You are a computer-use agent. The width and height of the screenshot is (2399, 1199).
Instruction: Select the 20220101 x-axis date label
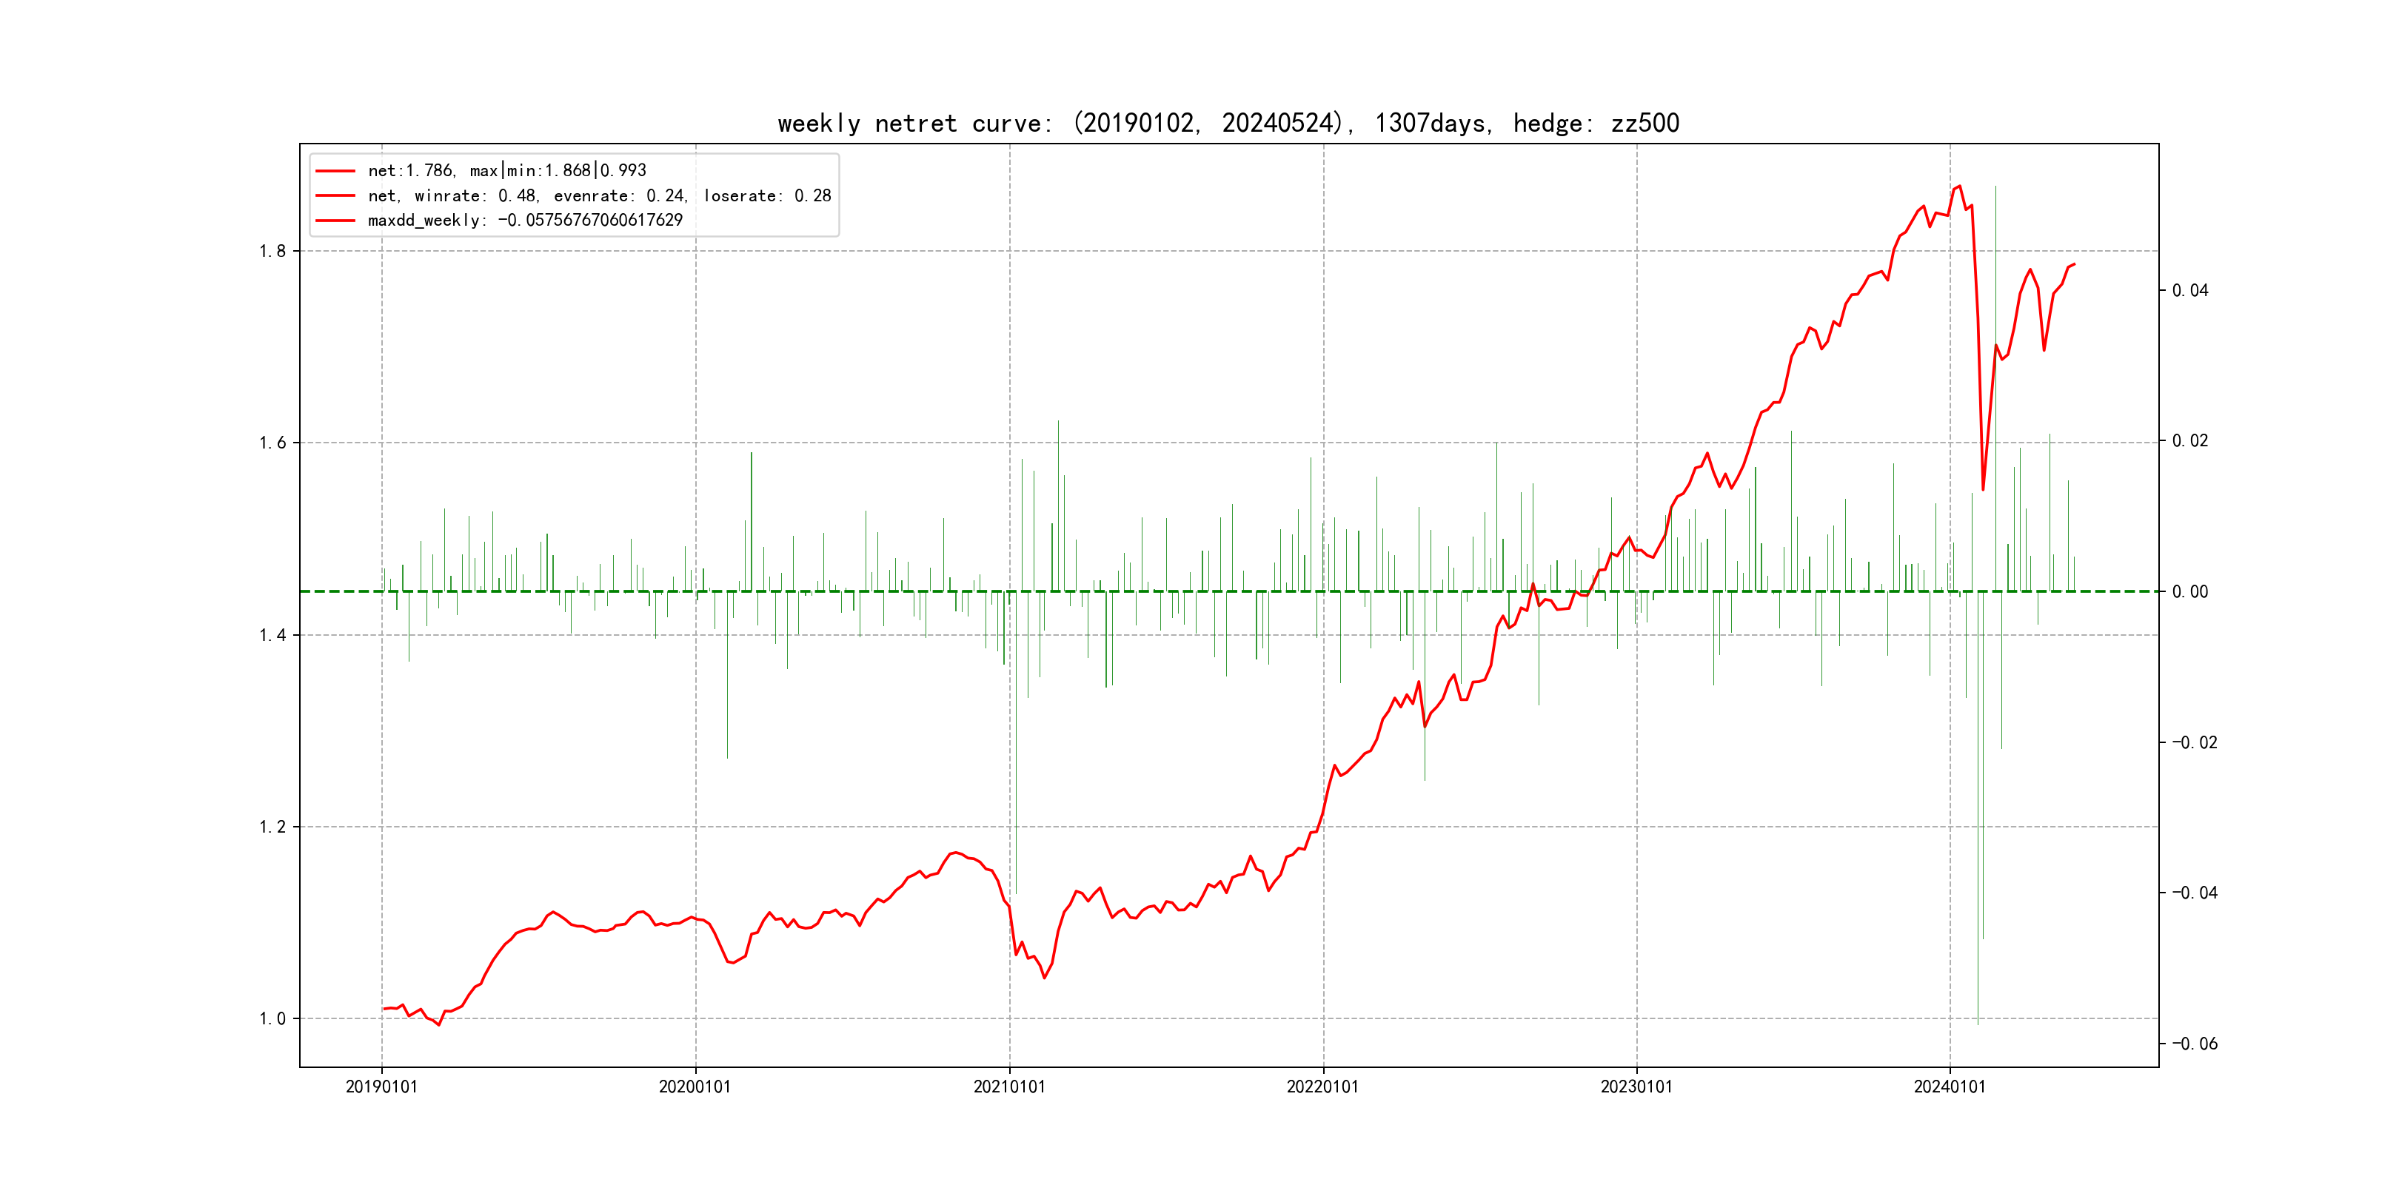[x=1322, y=1087]
